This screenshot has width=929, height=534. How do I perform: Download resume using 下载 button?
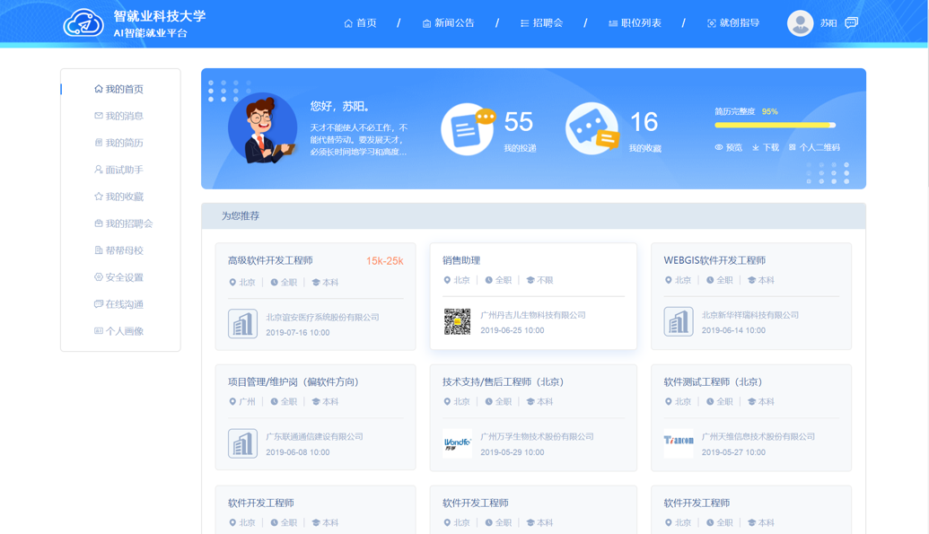pyautogui.click(x=766, y=147)
